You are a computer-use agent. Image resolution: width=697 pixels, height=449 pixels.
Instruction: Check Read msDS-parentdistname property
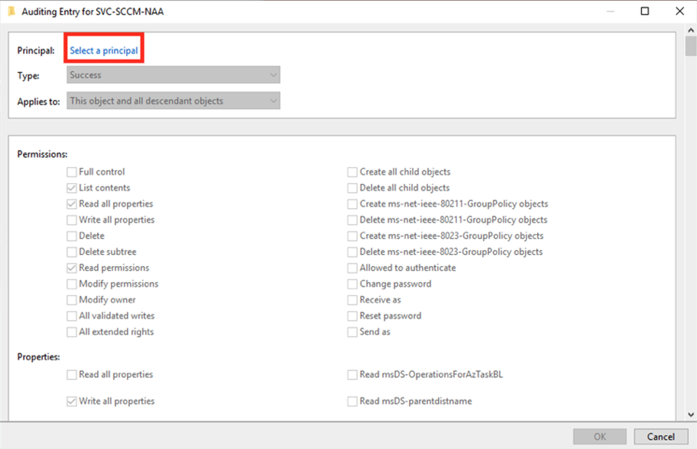(352, 402)
